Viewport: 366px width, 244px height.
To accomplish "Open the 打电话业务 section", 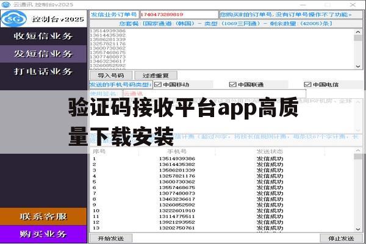I will (x=43, y=71).
